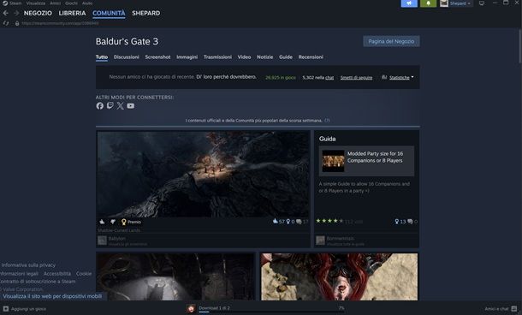Open the Babylon author avatar
Viewport: 522px width, 315px height.
(102, 240)
